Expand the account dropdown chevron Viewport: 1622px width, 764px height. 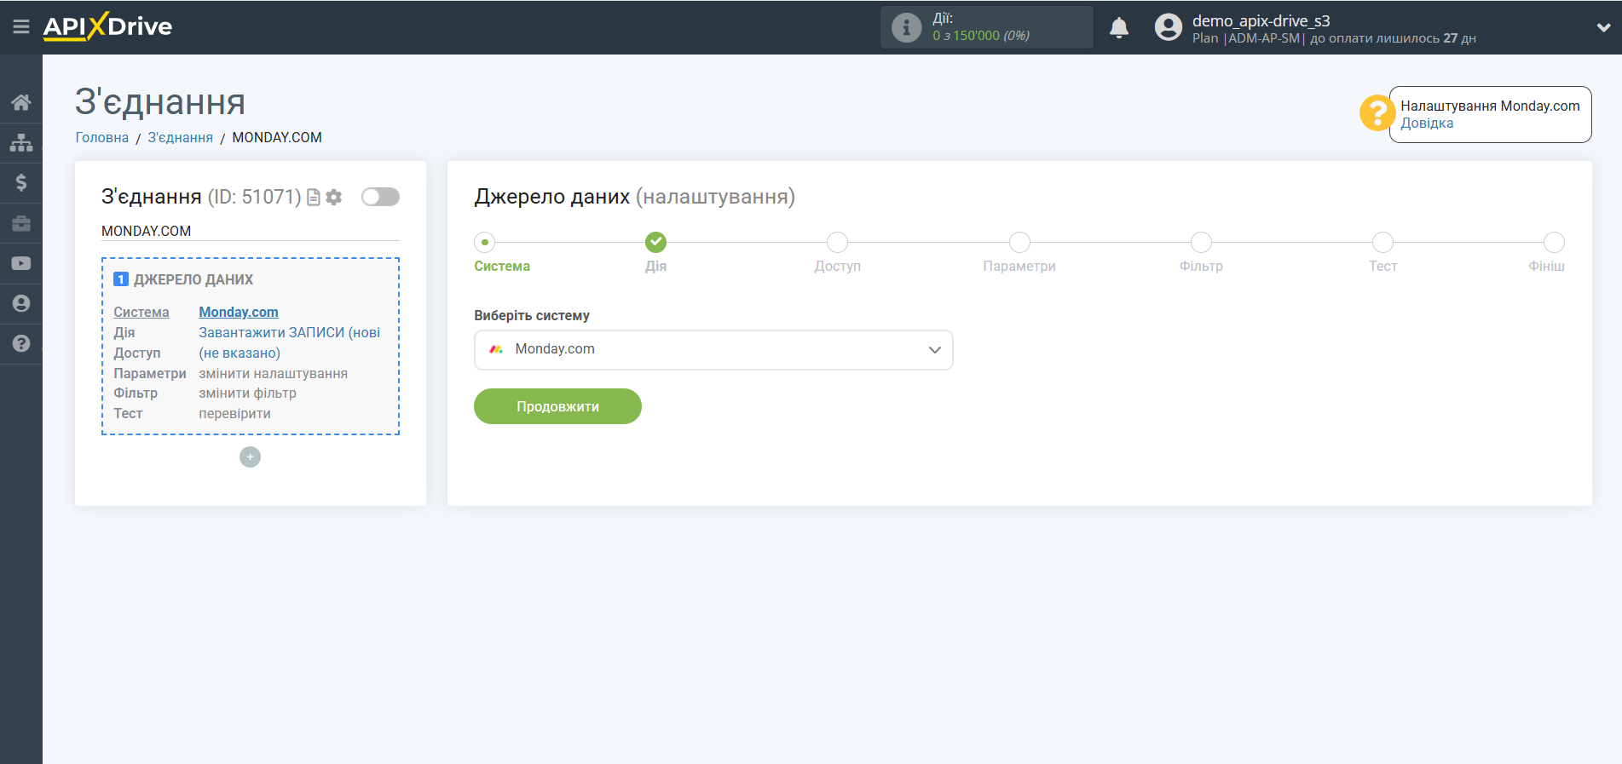[x=1603, y=27]
